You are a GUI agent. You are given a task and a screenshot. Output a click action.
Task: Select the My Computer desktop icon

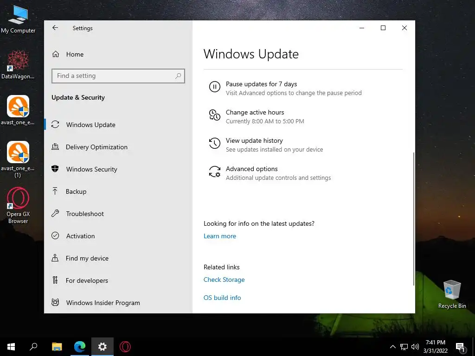18,19
